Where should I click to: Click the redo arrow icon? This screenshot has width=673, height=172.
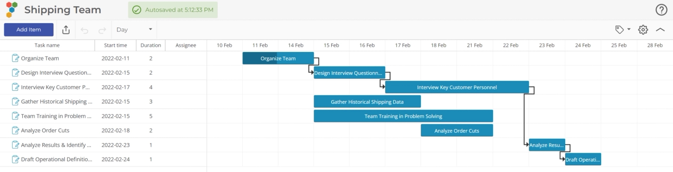pyautogui.click(x=102, y=30)
